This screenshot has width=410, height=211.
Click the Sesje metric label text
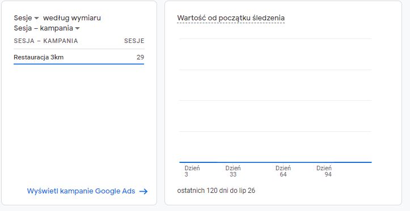coord(23,18)
